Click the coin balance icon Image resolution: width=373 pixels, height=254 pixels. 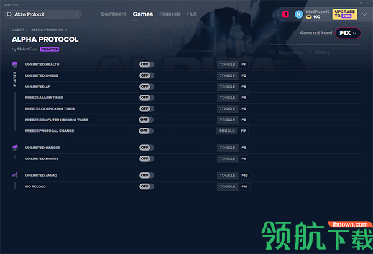click(308, 17)
